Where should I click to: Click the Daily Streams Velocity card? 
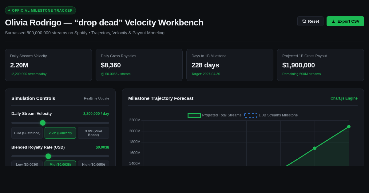click(48, 65)
